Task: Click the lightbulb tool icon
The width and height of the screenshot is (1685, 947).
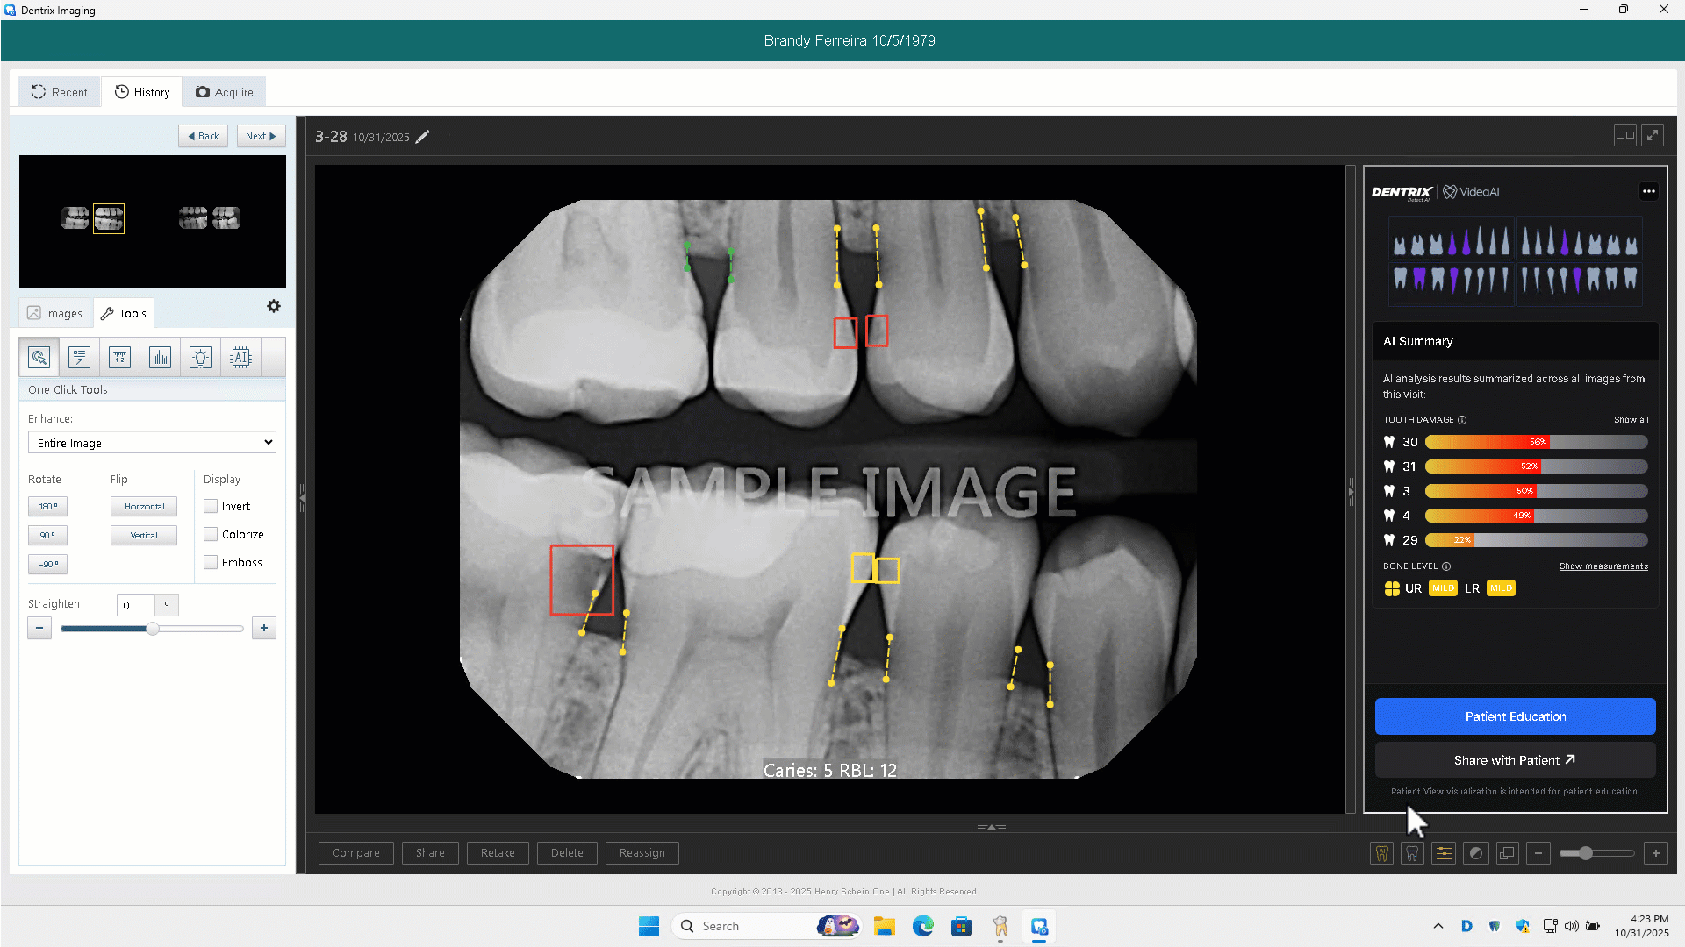Action: [200, 358]
